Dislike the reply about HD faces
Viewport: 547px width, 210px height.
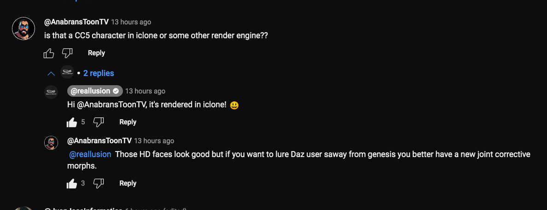99,183
